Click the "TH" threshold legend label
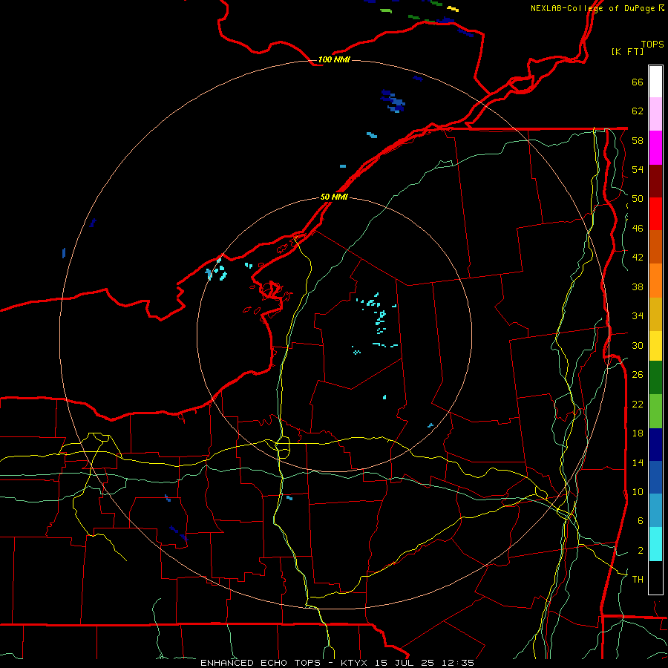The height and width of the screenshot is (668, 668). click(x=638, y=580)
